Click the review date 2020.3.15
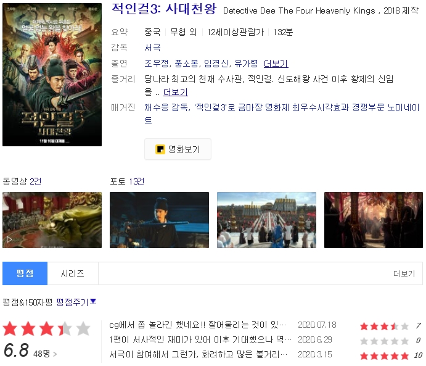 tap(315, 354)
